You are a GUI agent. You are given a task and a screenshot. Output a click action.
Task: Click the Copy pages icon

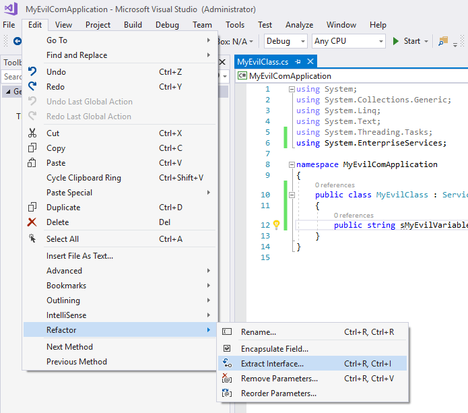pyautogui.click(x=32, y=148)
